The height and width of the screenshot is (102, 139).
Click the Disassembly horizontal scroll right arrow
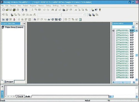(134, 82)
